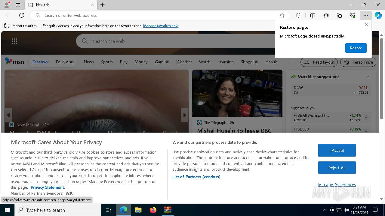Open the Collections icon
This screenshot has height=216, width=385.
[339, 15]
